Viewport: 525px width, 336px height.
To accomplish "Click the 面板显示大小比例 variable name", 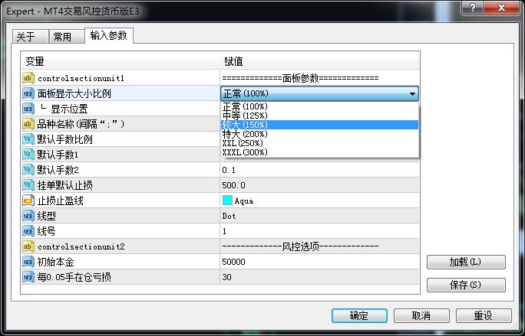I will tap(74, 93).
